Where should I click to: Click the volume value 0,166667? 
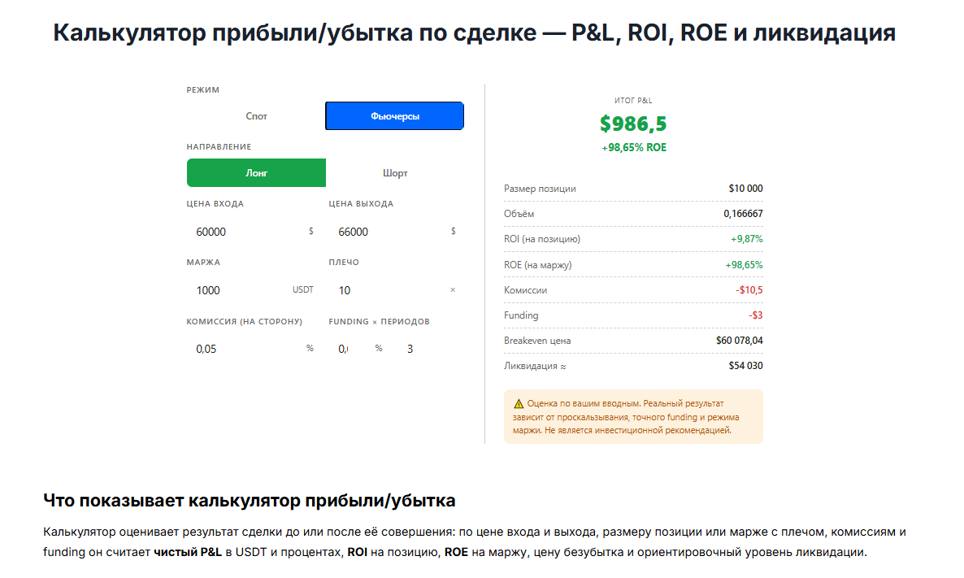(743, 214)
